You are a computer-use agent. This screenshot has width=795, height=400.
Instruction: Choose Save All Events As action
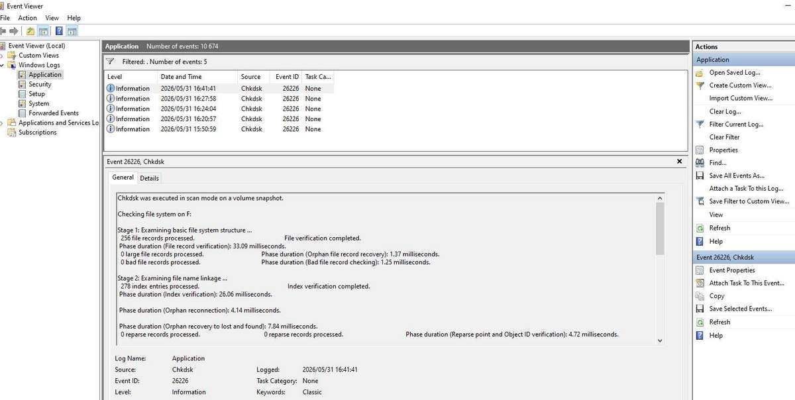pos(737,176)
